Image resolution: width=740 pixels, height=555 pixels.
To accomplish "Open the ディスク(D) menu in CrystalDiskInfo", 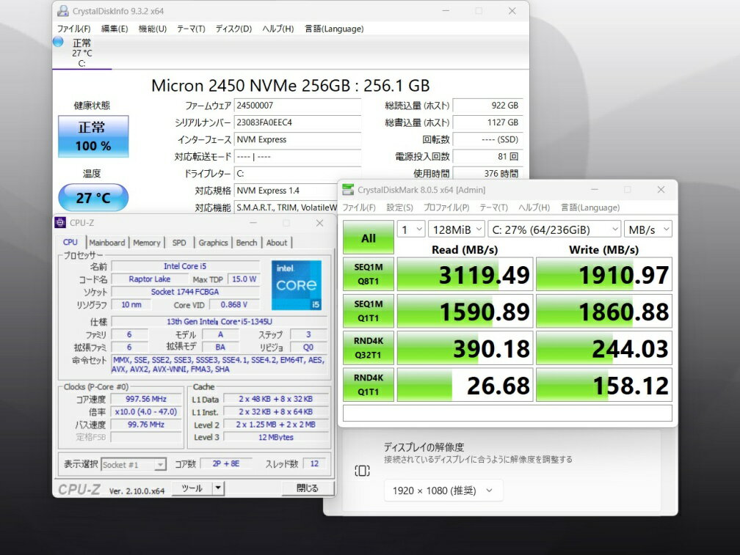I will 233,29.
